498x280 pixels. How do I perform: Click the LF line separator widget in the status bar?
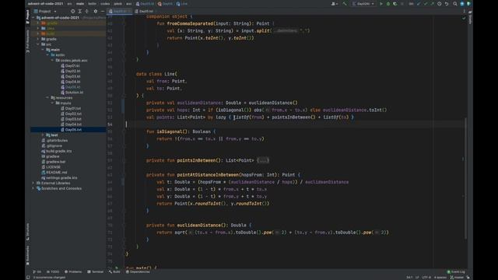417,278
